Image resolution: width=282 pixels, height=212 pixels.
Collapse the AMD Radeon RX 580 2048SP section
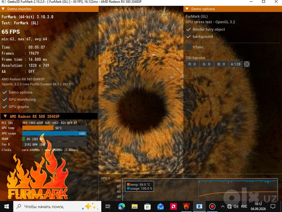click(5, 116)
